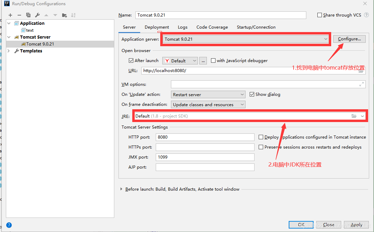Select Templates tree label
The width and height of the screenshot is (374, 232).
tap(31, 51)
